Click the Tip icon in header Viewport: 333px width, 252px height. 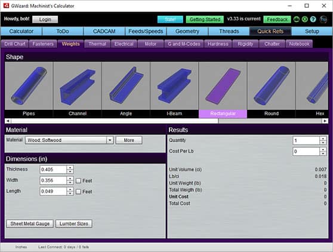point(323,19)
